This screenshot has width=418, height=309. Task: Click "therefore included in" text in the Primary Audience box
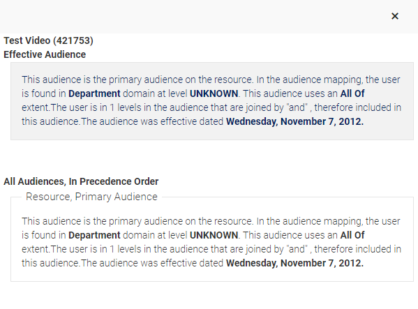point(358,249)
